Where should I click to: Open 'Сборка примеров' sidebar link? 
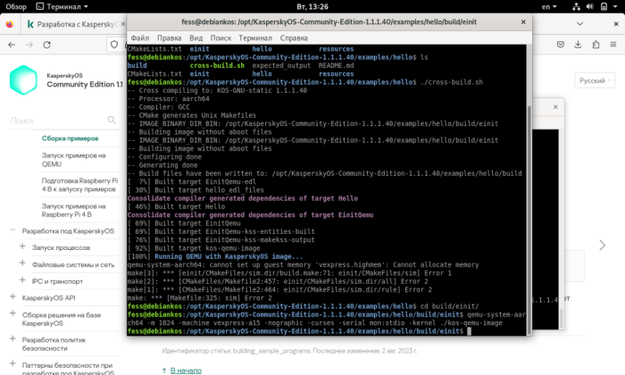coord(71,138)
